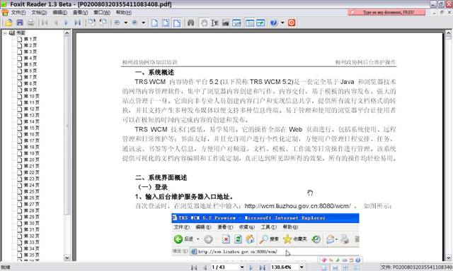Image resolution: width=453 pixels, height=271 pixels.
Task: Open the 文件 (File) menu
Action: click(18, 13)
